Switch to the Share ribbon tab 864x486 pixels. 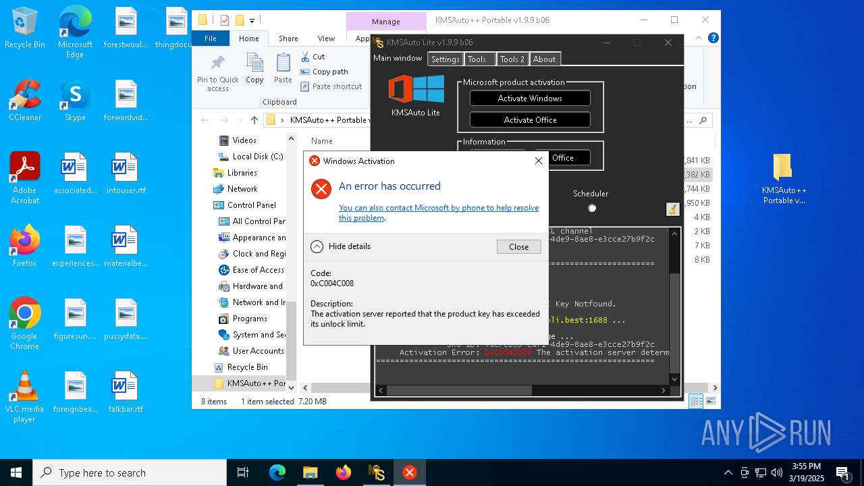288,38
